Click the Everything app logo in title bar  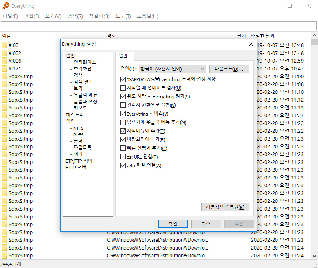[x=6, y=6]
